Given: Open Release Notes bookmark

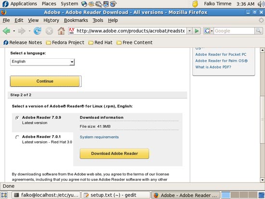Looking at the screenshot, I should tap(23, 42).
